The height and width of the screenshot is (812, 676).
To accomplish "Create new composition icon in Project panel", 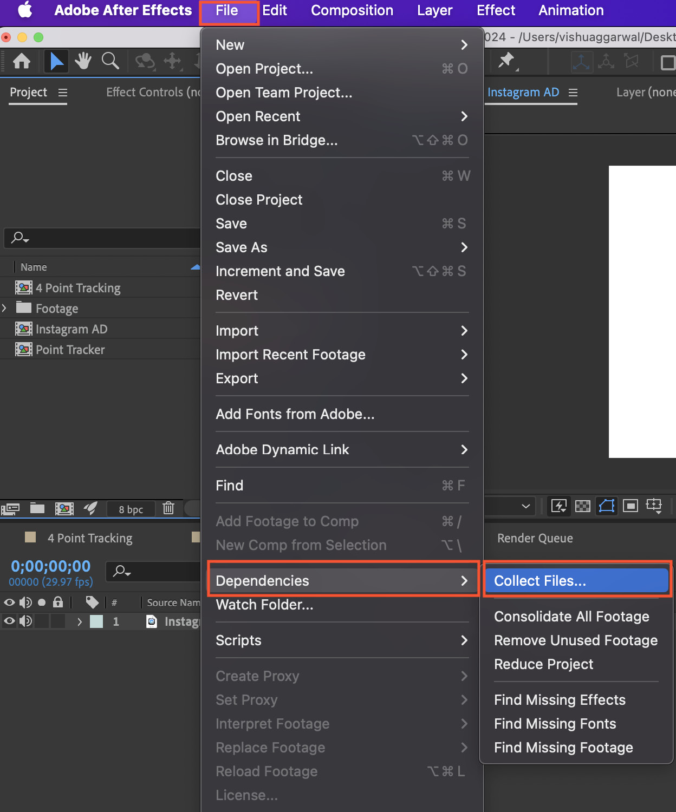I will click(64, 508).
